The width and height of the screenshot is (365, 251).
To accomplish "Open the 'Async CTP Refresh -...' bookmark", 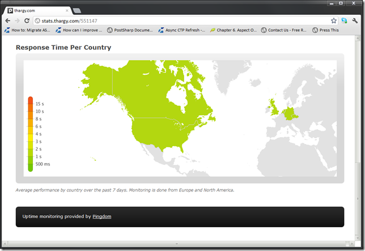I will (181, 30).
